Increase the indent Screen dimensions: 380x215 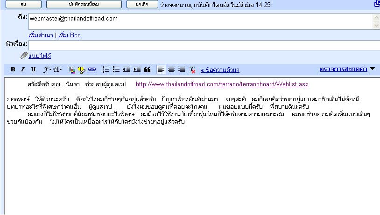coord(137,69)
